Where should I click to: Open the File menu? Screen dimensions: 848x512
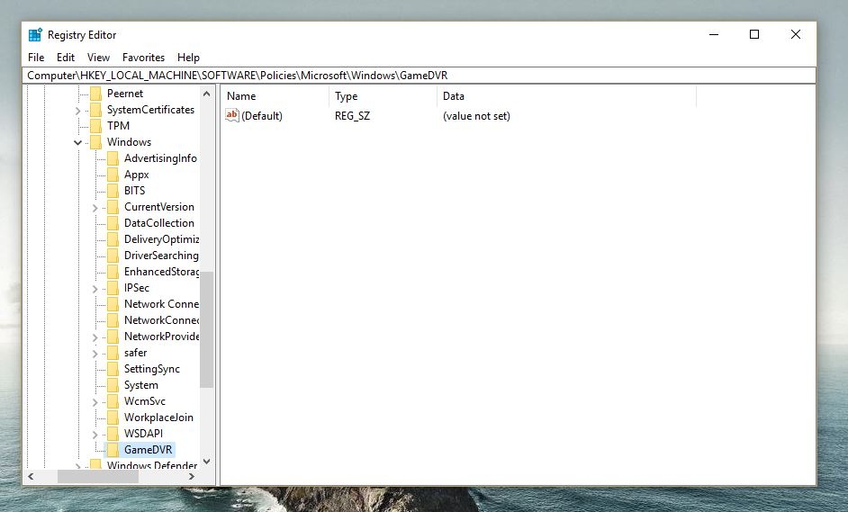click(x=36, y=58)
